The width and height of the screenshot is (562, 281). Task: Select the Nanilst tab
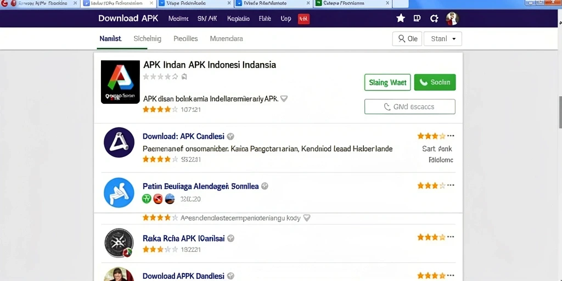click(110, 39)
